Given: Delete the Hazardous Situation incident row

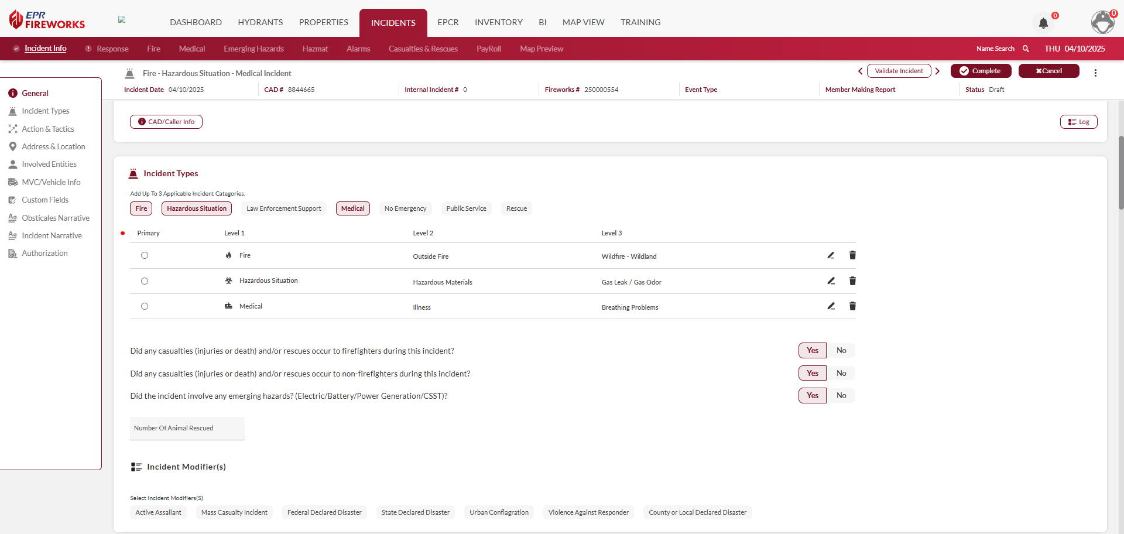Looking at the screenshot, I should [x=852, y=281].
